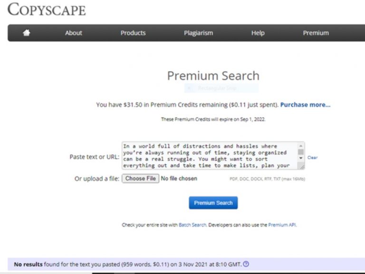Viewport: 365px width, 274px height.
Task: Click the 'No results' status text
Action: pos(28,264)
